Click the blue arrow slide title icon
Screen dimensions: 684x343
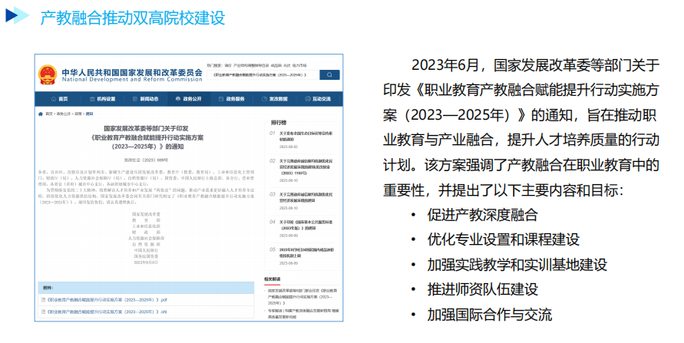coord(17,16)
